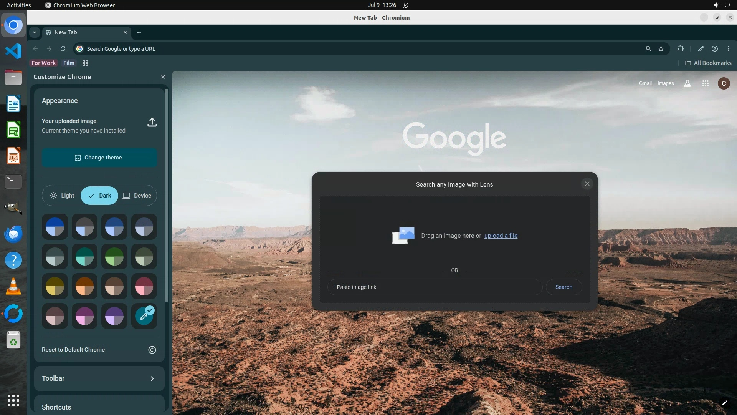Click the upload image icon in Appearance
The image size is (737, 415).
152,122
